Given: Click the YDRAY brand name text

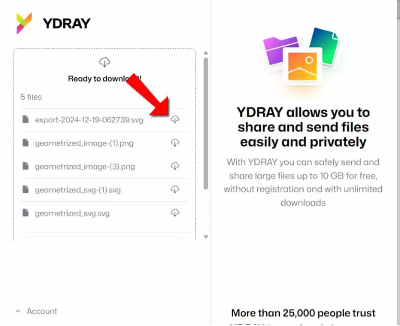Looking at the screenshot, I should (x=66, y=23).
